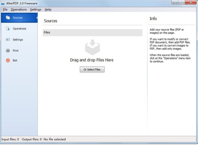198x145 pixels.
Task: Click the red Exit power icon
Action: point(8,61)
